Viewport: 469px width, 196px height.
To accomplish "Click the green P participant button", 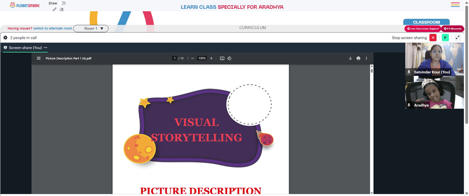I will (445, 37).
